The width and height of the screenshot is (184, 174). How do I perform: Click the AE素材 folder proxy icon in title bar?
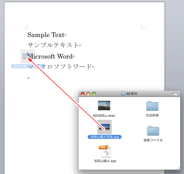pos(123,93)
